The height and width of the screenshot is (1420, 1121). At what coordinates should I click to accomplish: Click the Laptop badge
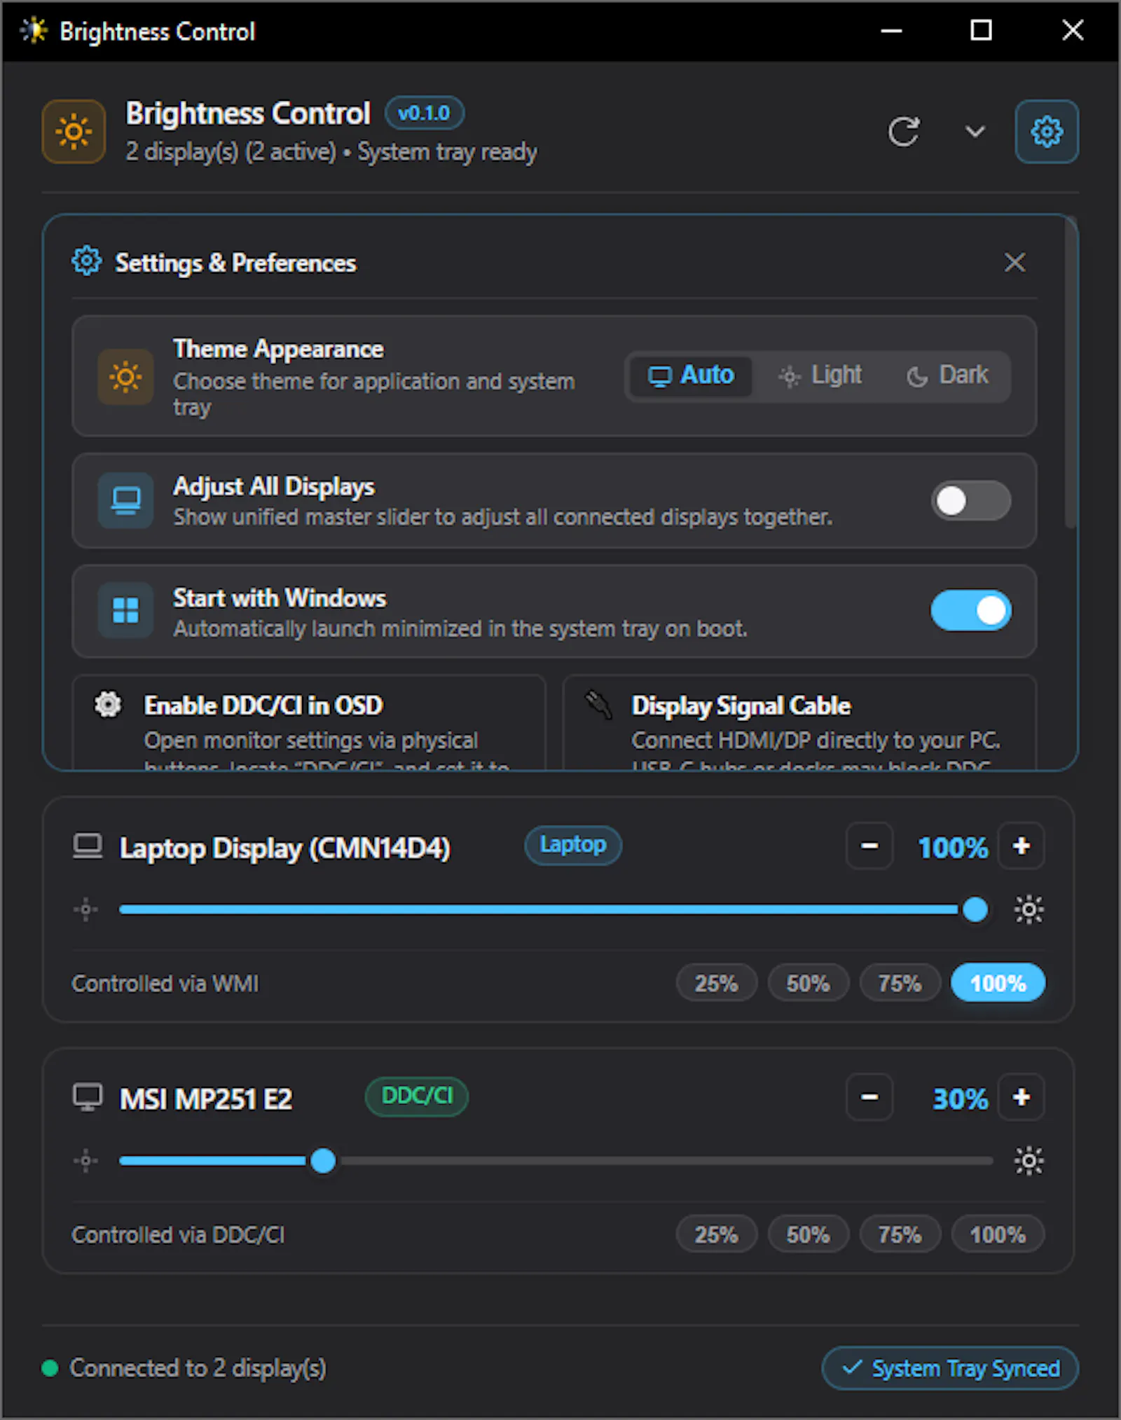coord(573,845)
